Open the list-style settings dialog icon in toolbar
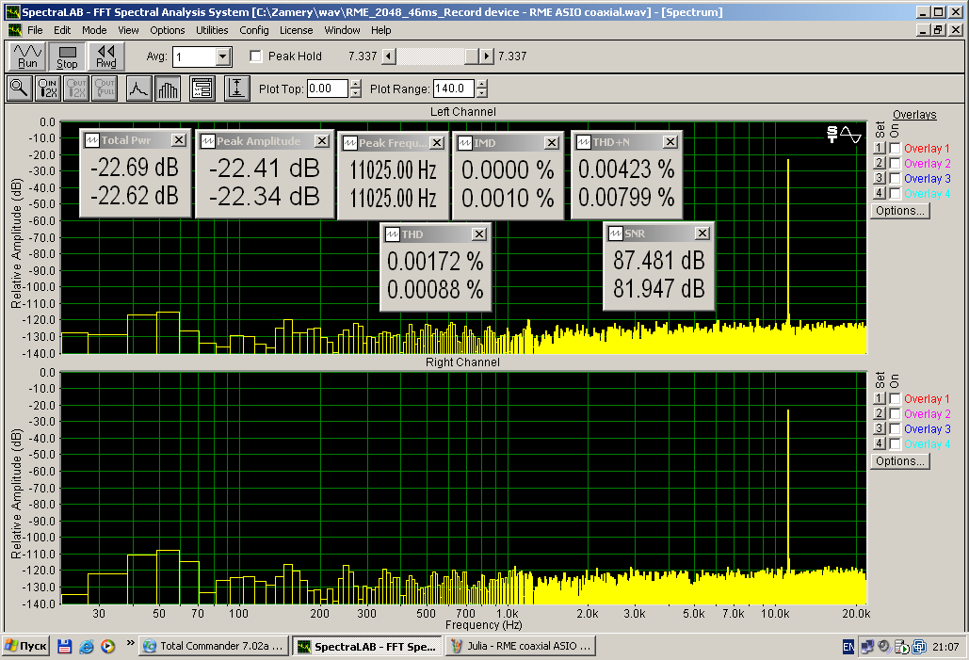This screenshot has height=660, width=969. [202, 89]
